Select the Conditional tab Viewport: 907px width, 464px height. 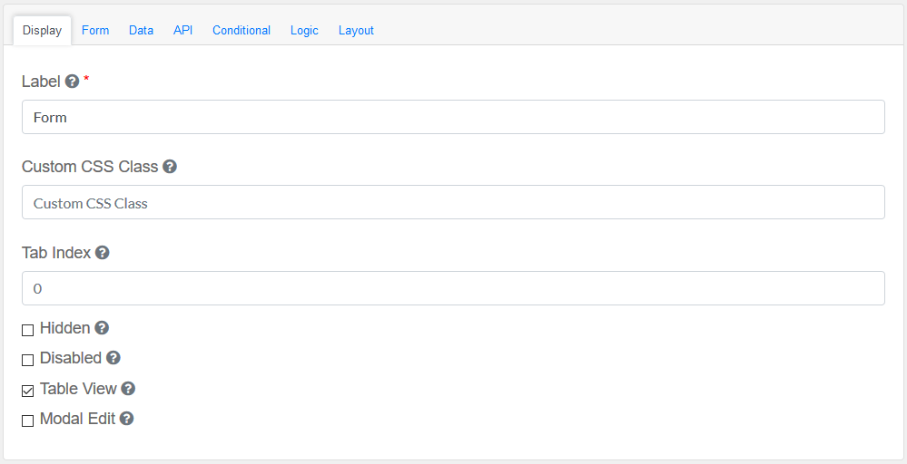(x=242, y=30)
